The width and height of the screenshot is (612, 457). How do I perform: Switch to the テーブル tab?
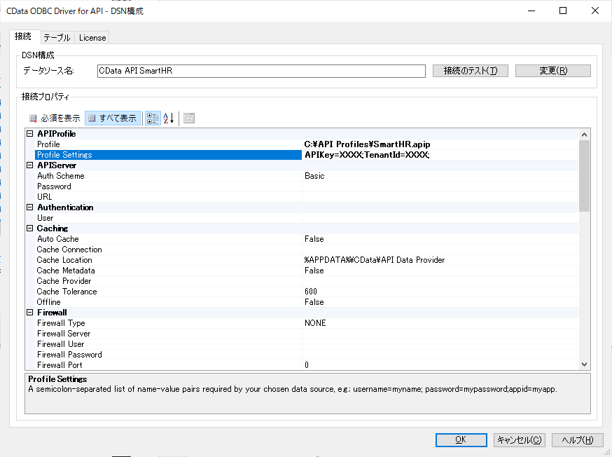click(56, 38)
